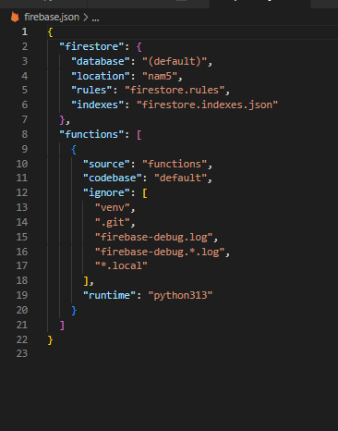Click line number 1 in the gutter
This screenshot has width=338, height=431.
pos(25,31)
